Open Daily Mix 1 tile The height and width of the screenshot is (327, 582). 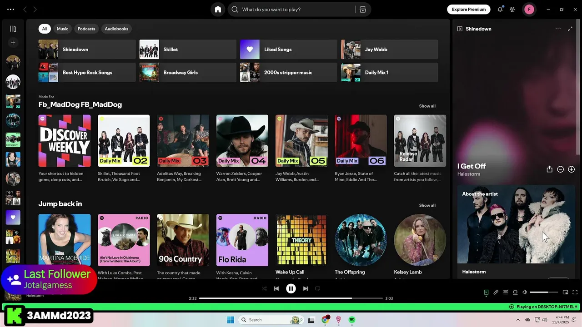pyautogui.click(x=390, y=73)
